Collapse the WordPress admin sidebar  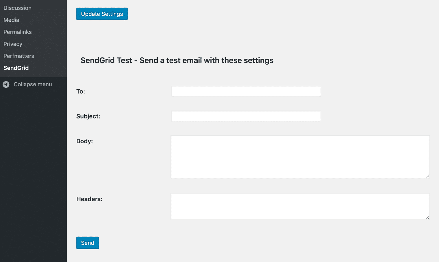(x=32, y=84)
